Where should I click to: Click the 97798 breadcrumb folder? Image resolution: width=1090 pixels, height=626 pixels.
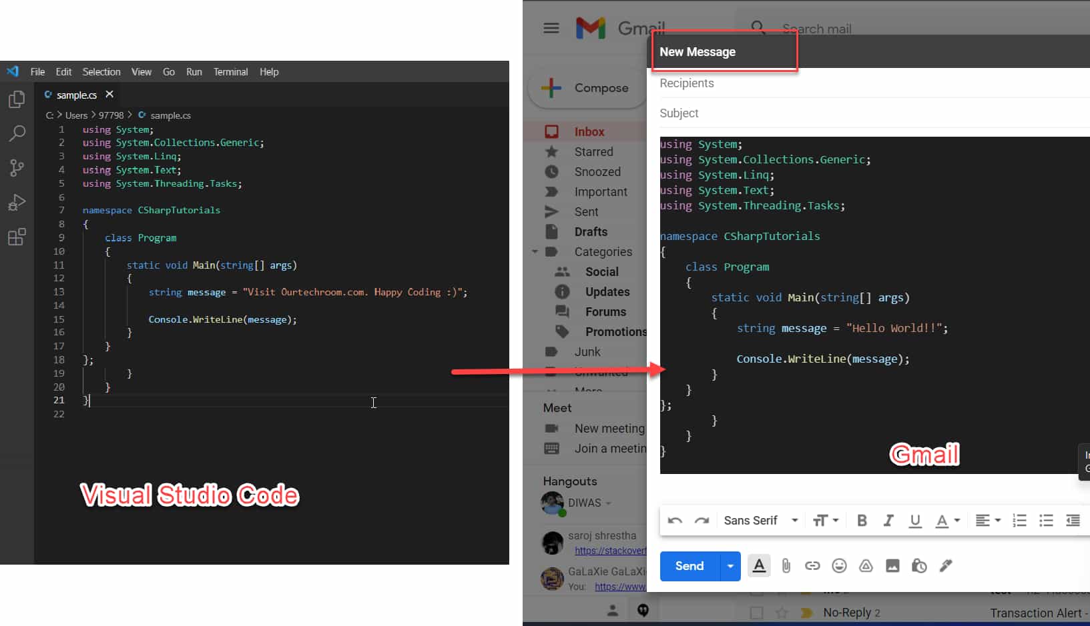111,115
